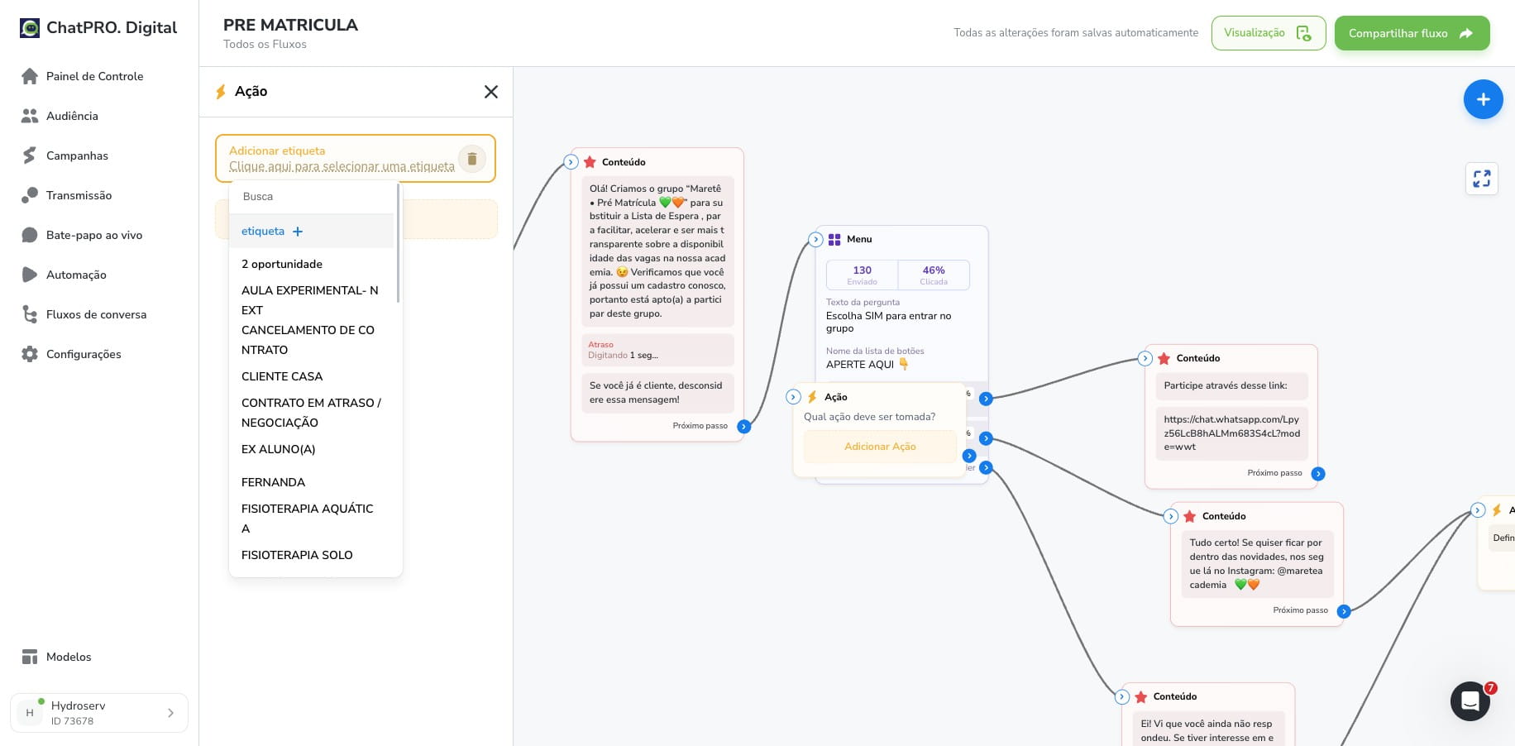1515x746 pixels.
Task: Click the Configurações gear icon
Action: tap(30, 354)
